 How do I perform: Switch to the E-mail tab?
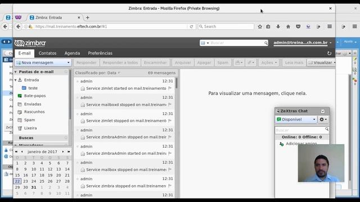tap(24, 53)
